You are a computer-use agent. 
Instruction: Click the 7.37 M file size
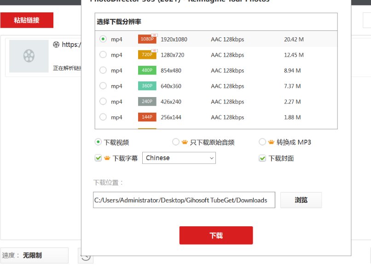coord(292,86)
